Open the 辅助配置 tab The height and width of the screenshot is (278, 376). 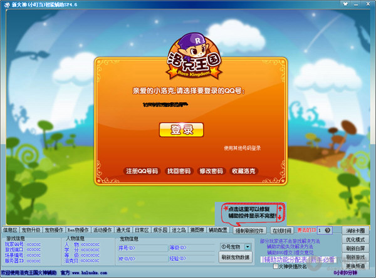pos(217,230)
